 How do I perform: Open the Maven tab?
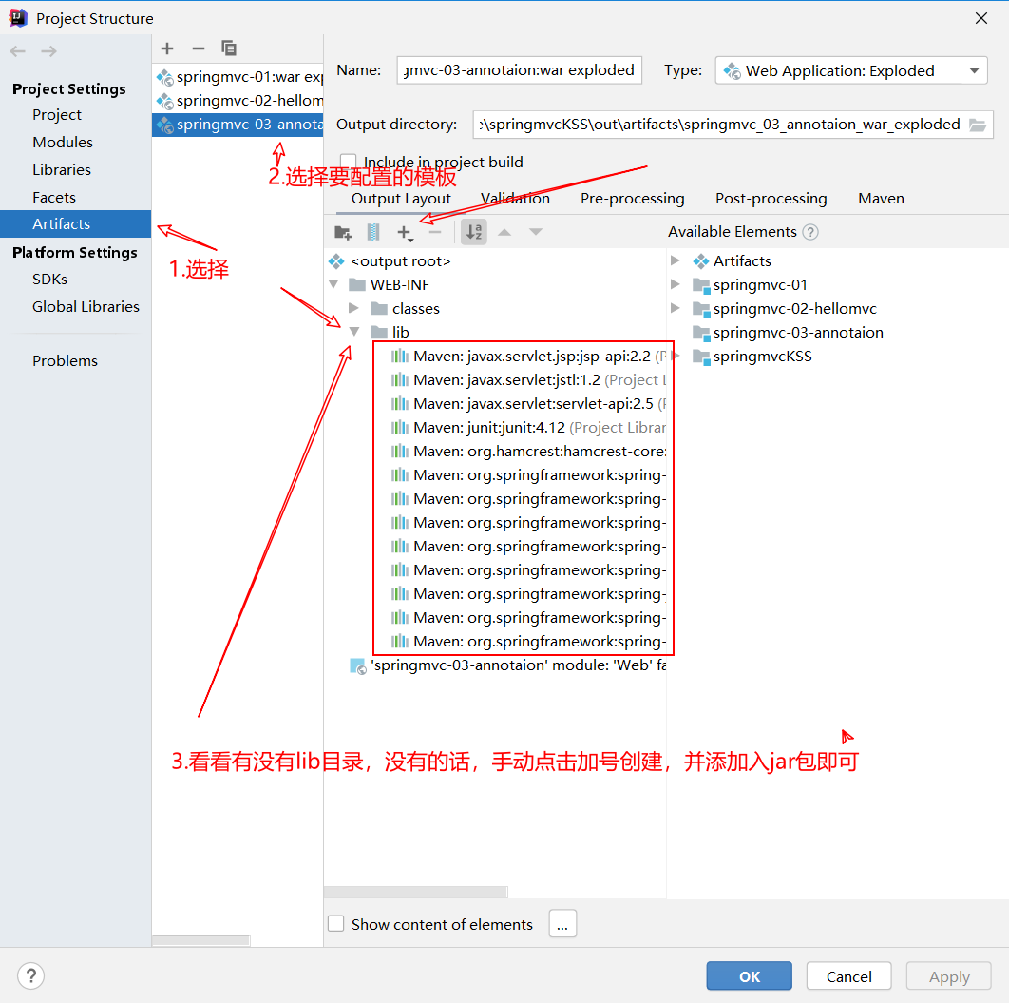point(881,199)
